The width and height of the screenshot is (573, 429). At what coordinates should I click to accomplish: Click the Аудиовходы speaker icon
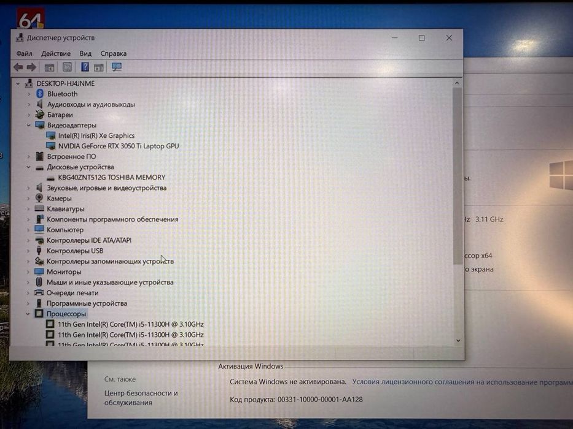(39, 104)
